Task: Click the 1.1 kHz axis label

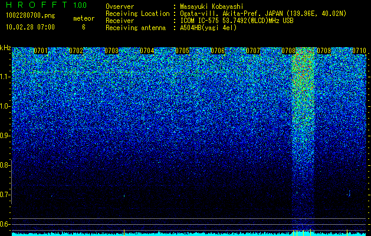Action: 5,77
